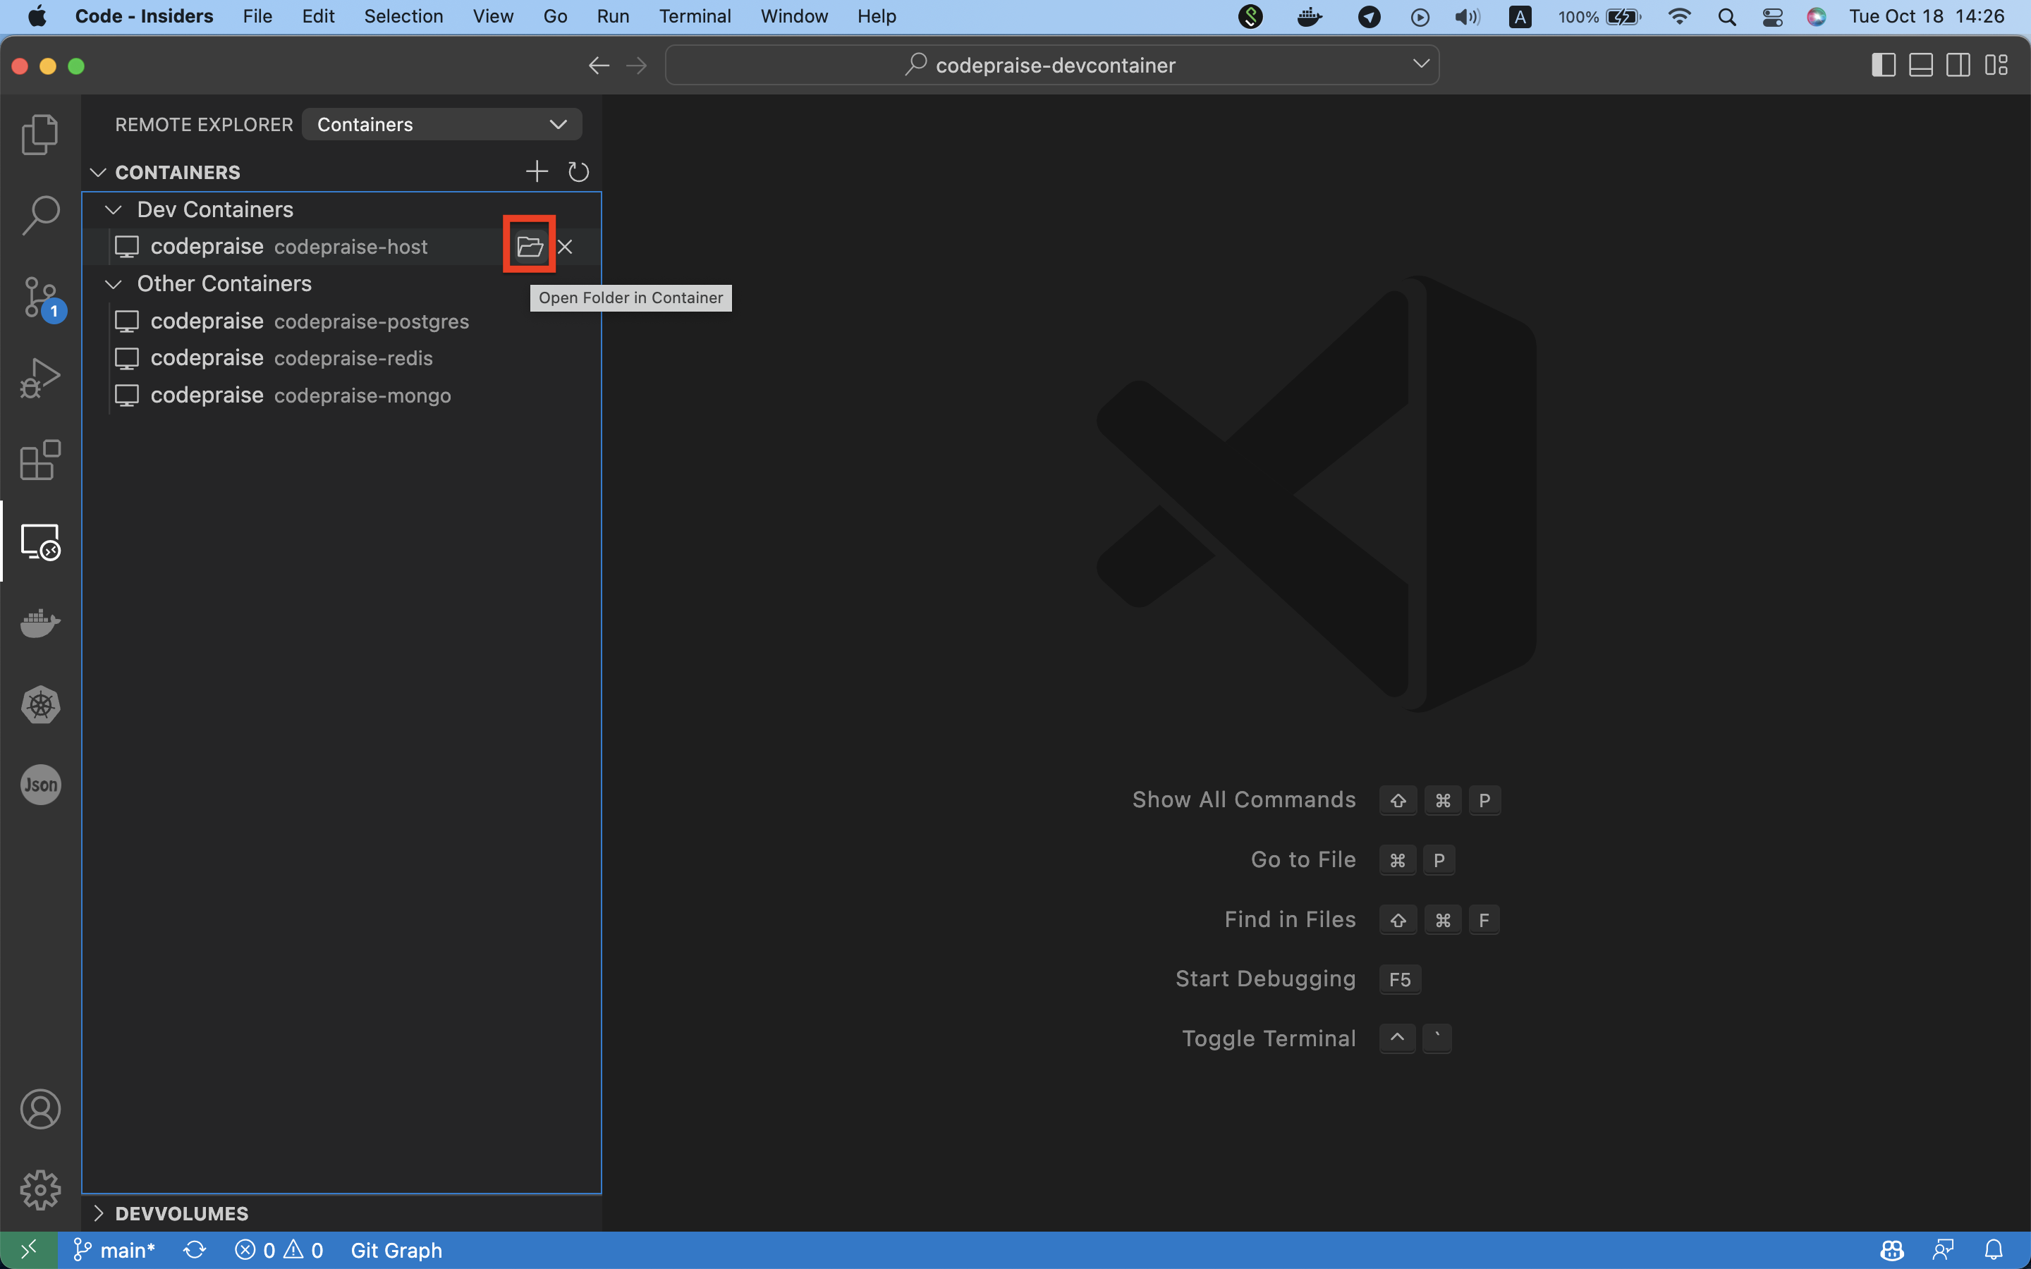Open the Selection menu
Image resolution: width=2031 pixels, height=1269 pixels.
pyautogui.click(x=403, y=16)
